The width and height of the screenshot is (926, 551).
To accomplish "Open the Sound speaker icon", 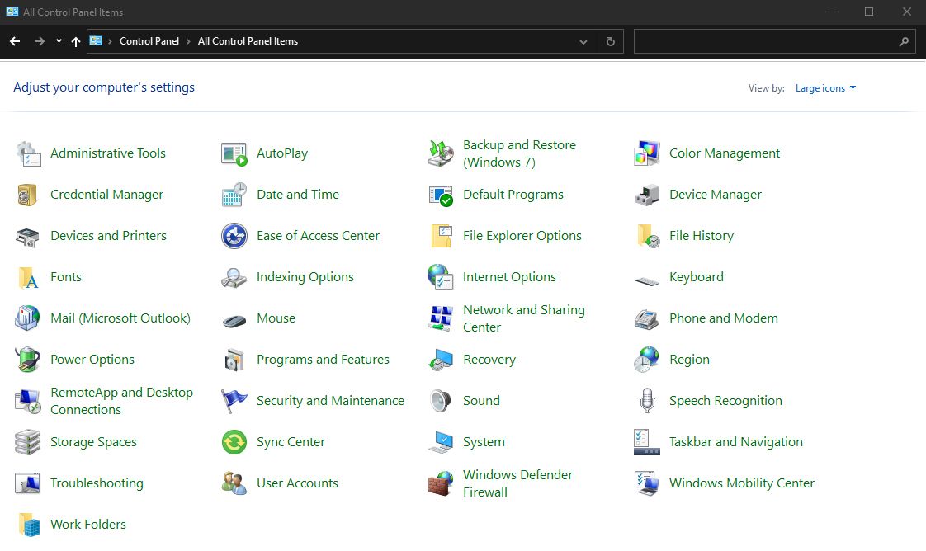I will tap(441, 401).
